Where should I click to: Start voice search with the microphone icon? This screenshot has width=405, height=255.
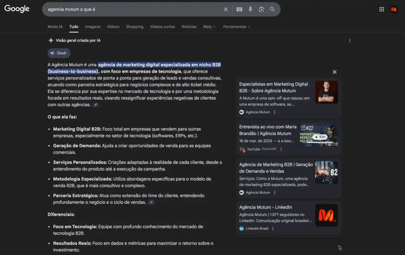250,9
